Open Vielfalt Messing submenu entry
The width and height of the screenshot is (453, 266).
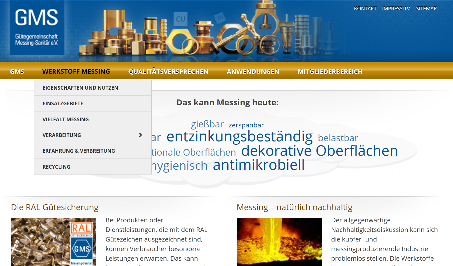(x=66, y=119)
